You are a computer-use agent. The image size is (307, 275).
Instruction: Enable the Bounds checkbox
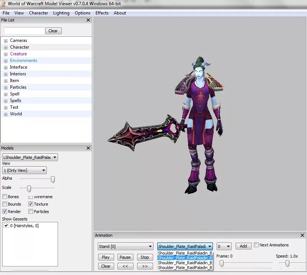[x=5, y=204]
